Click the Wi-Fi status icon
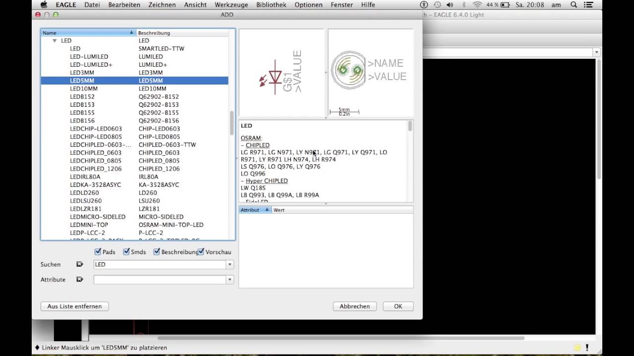 477,4
